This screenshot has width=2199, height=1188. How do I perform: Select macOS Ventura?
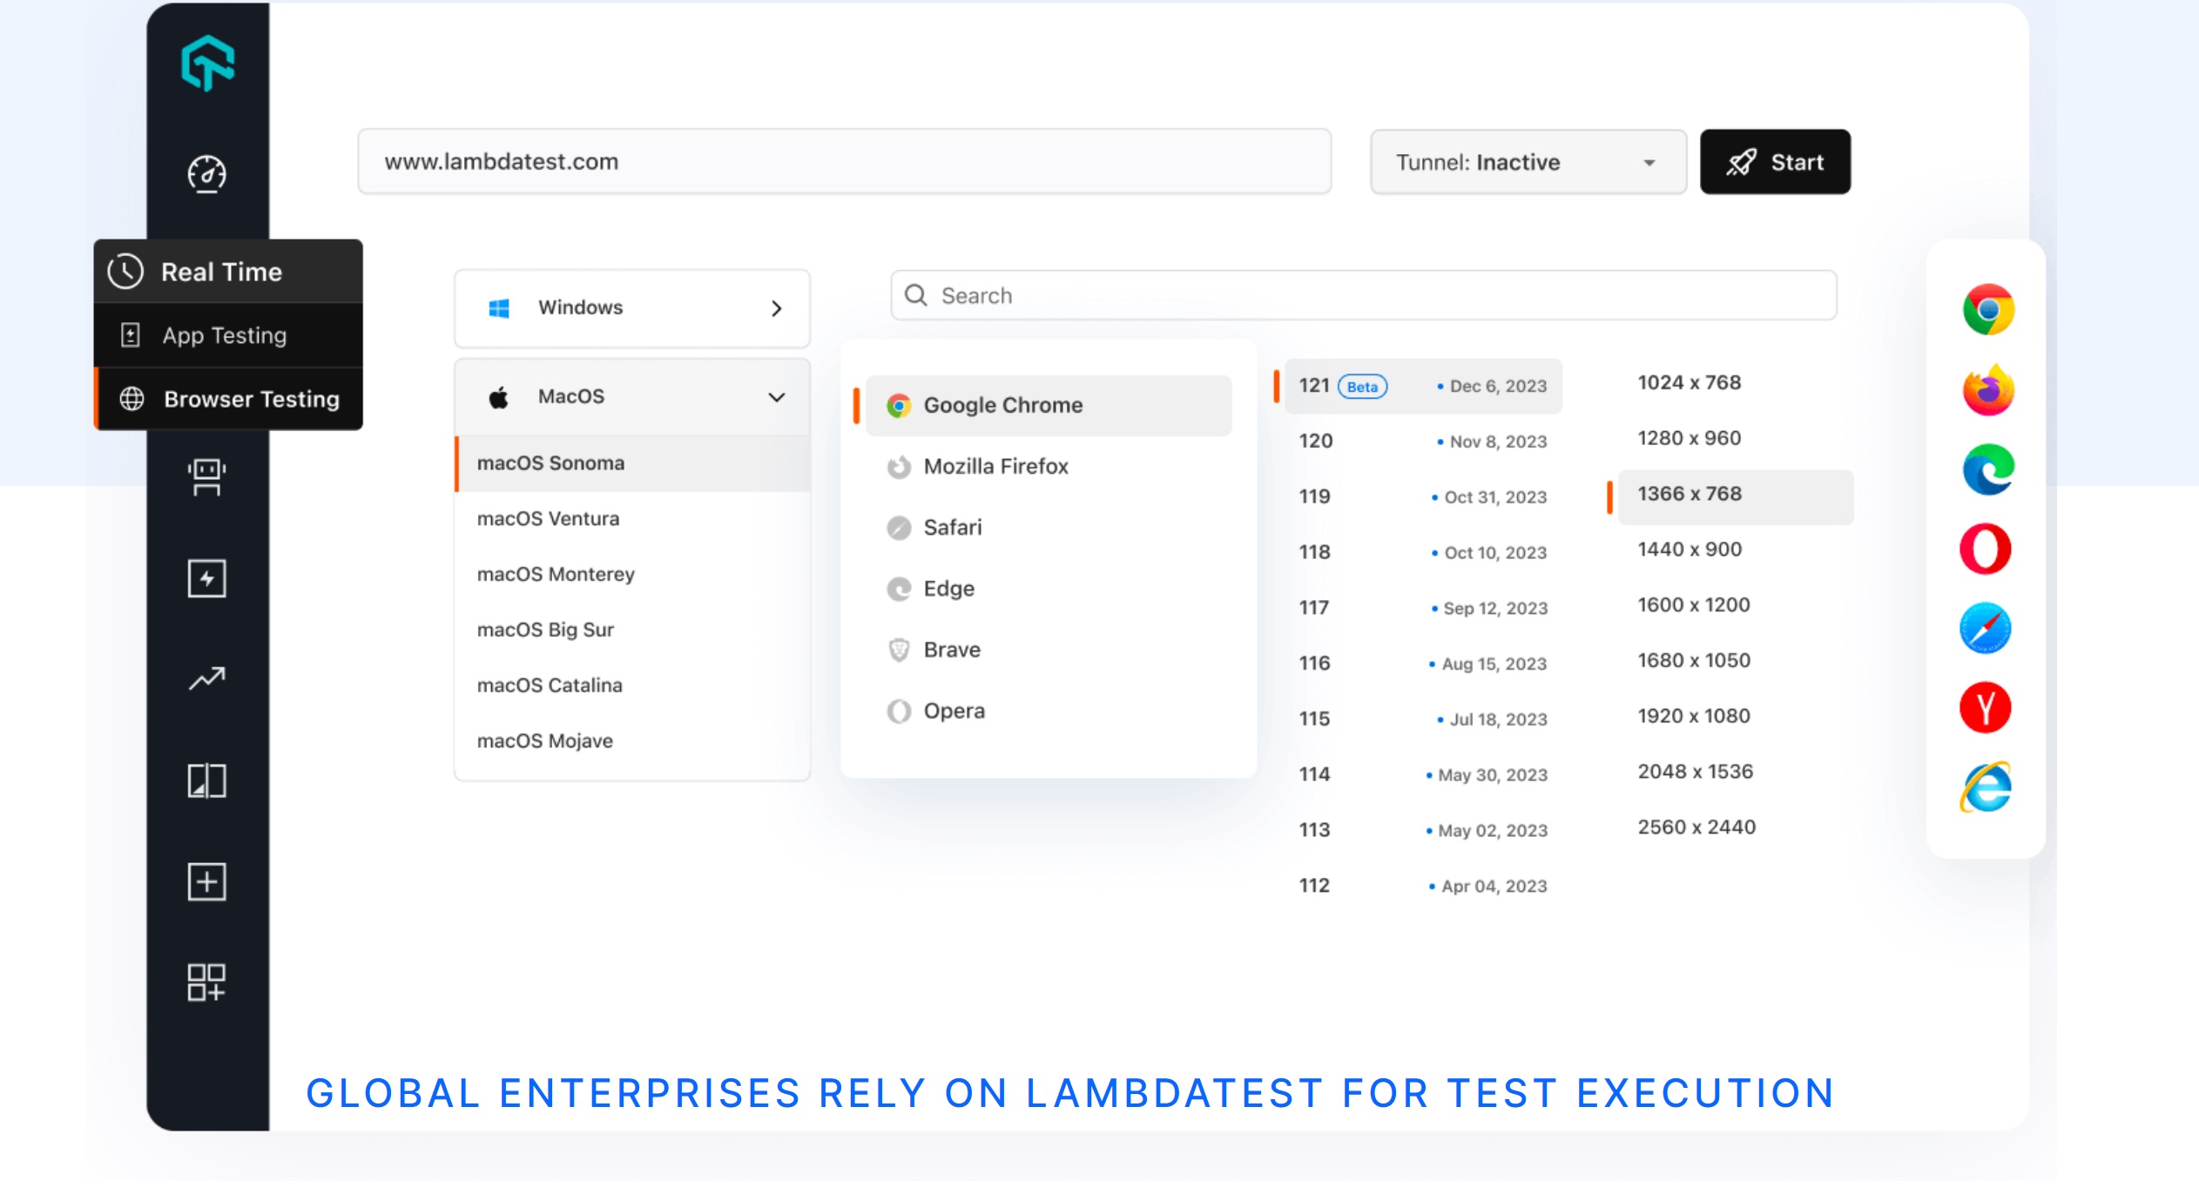[632, 519]
